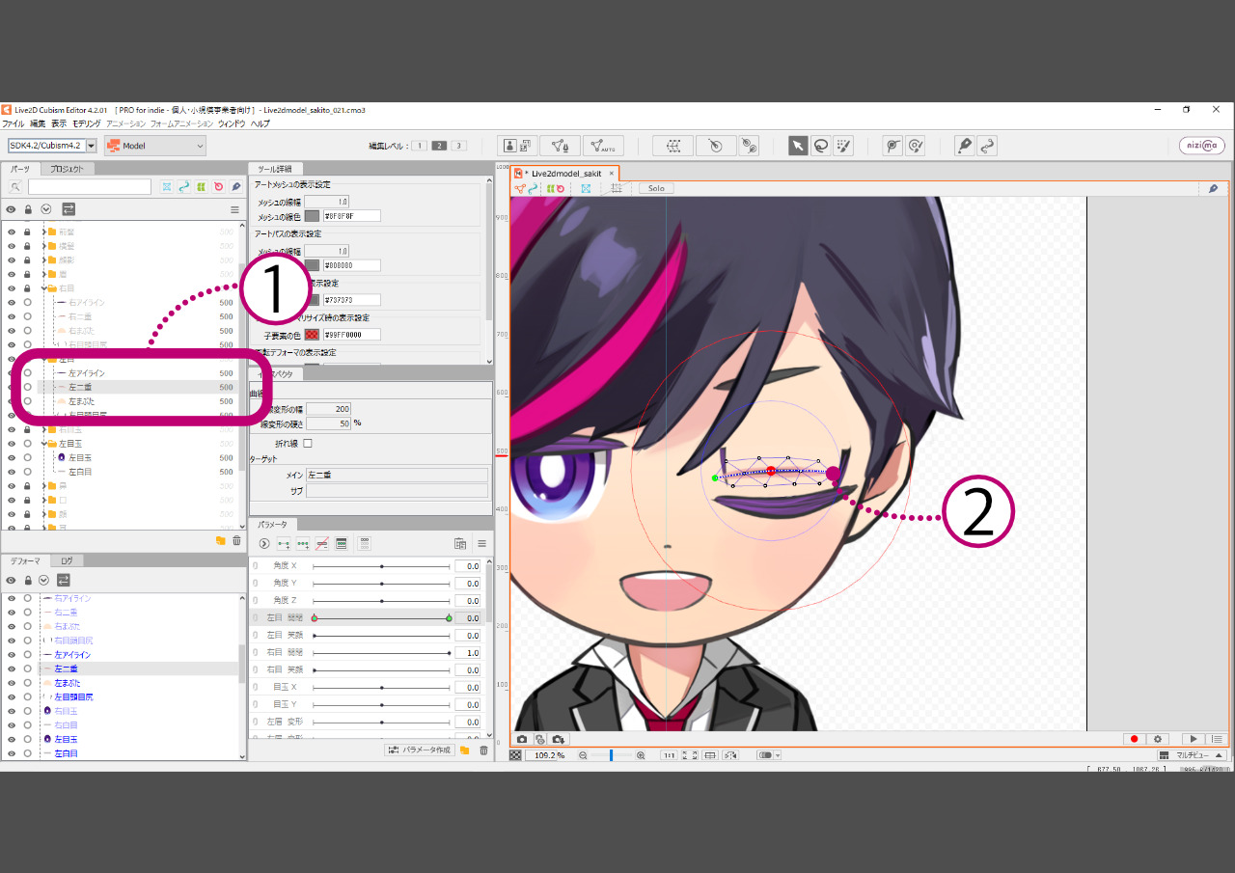Open the ファイル menu
1235x873 pixels.
click(14, 123)
